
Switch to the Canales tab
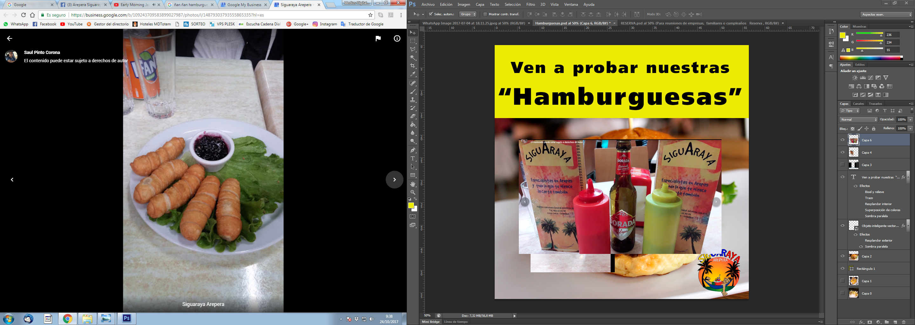click(858, 103)
